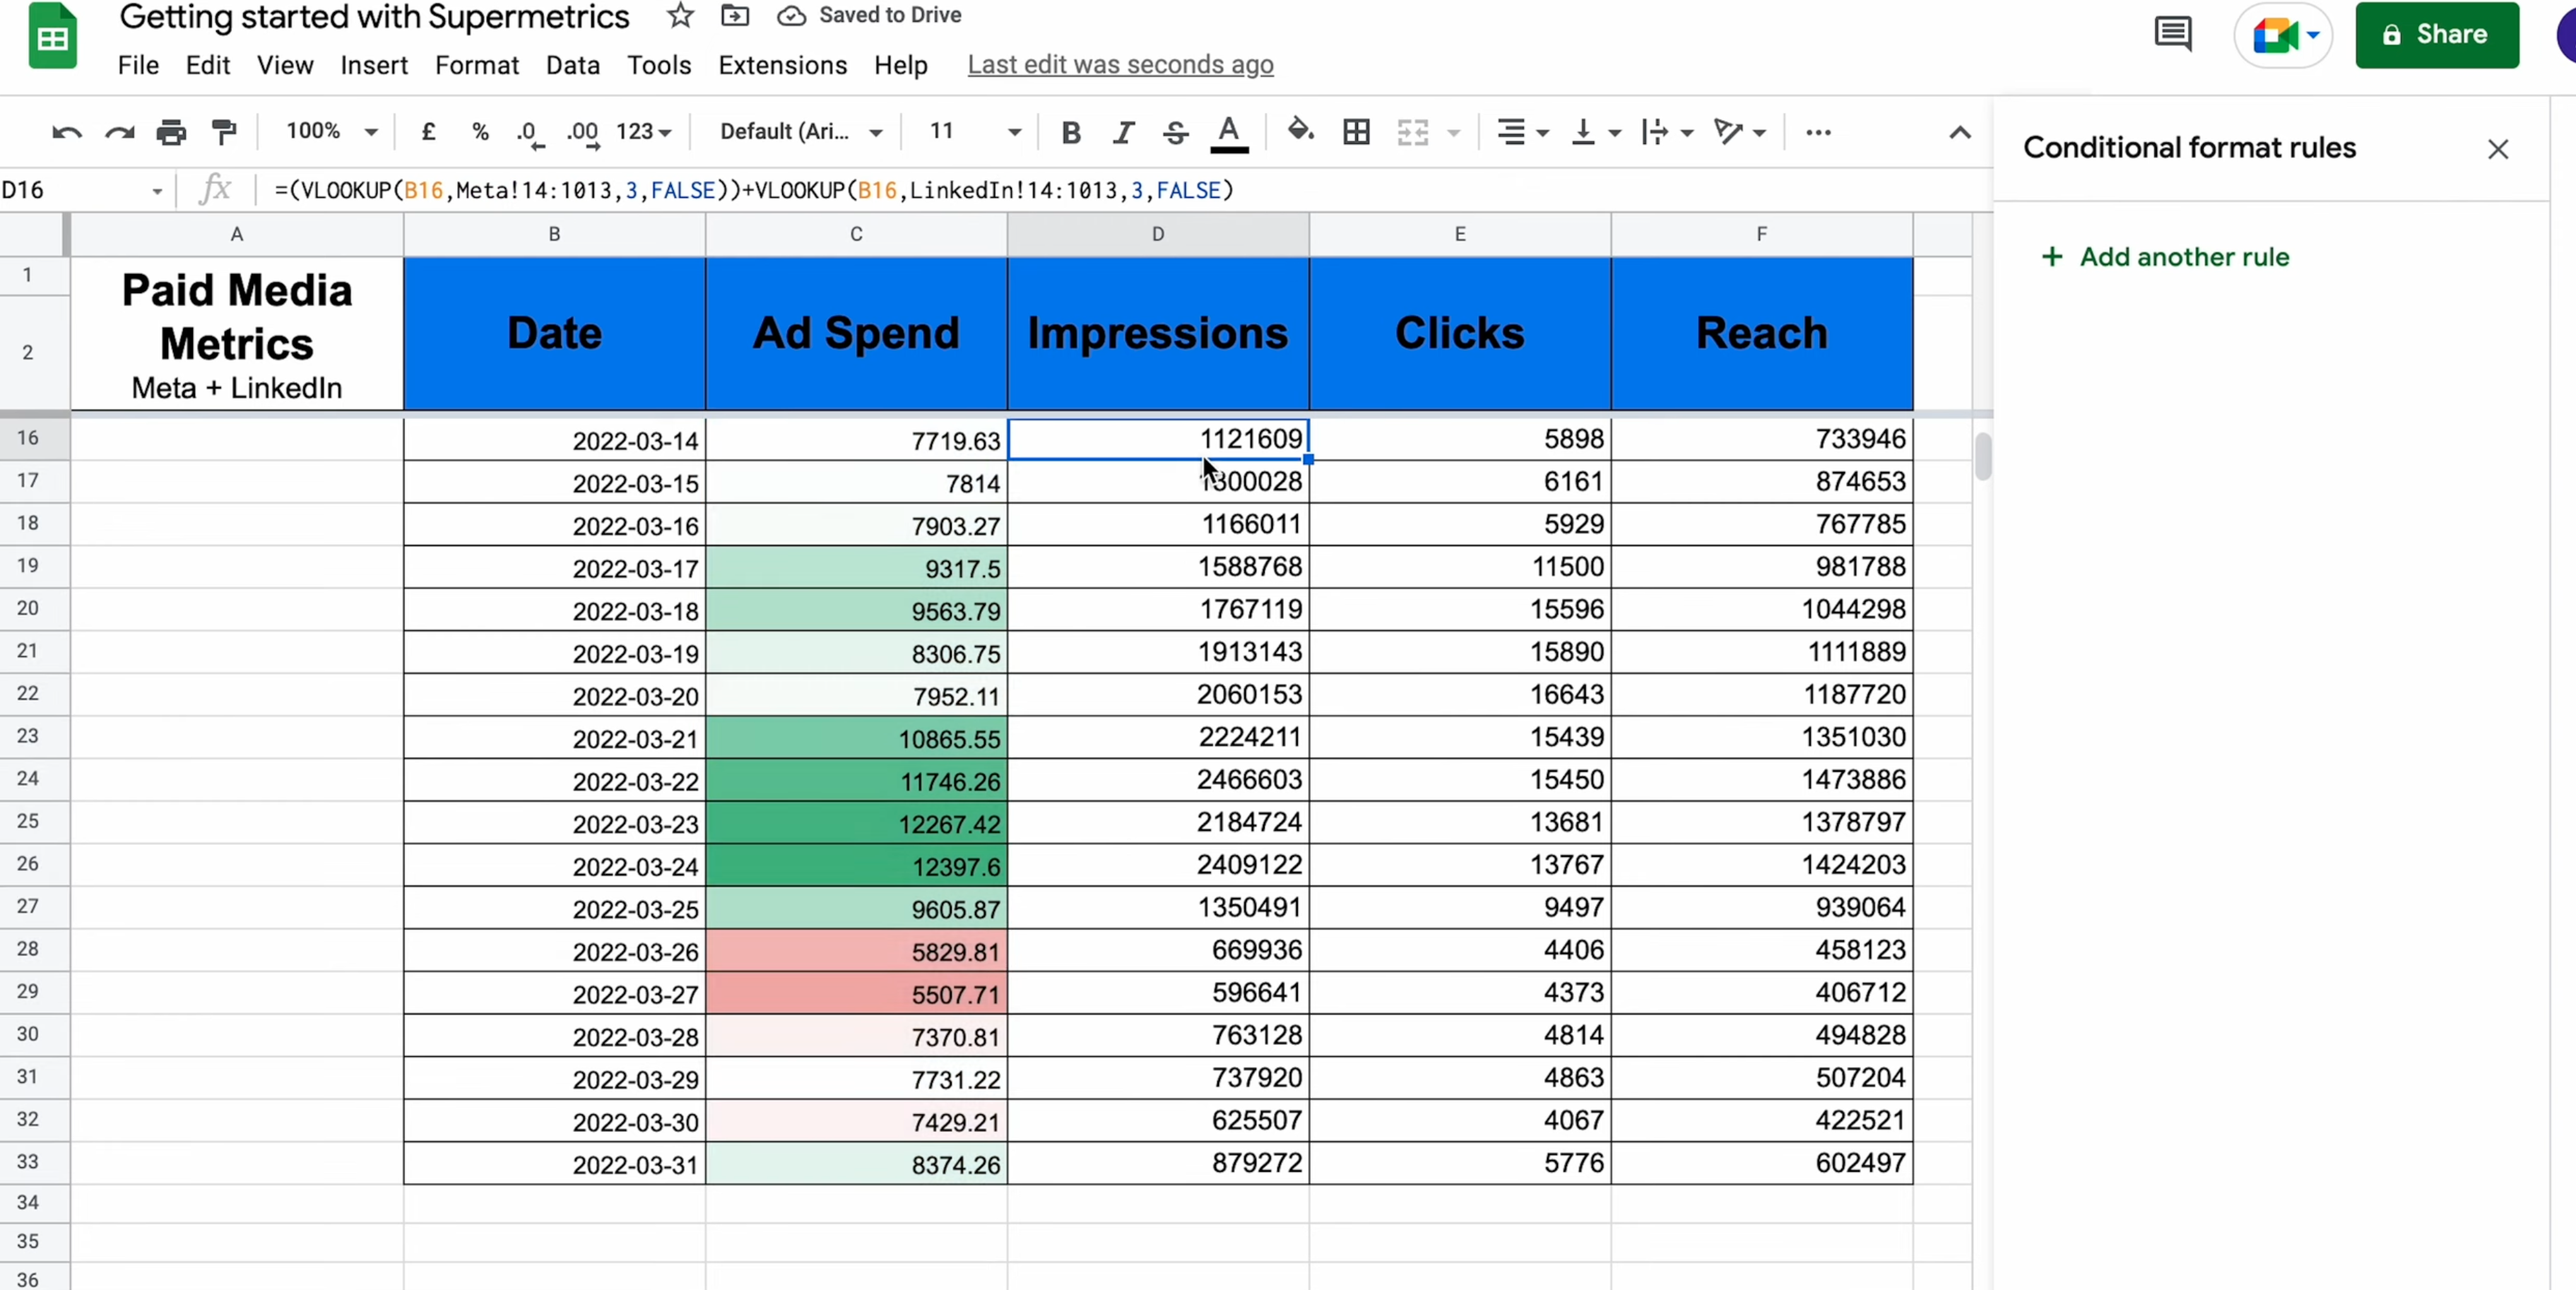The width and height of the screenshot is (2576, 1290).
Task: Open comment history icon
Action: [2172, 34]
